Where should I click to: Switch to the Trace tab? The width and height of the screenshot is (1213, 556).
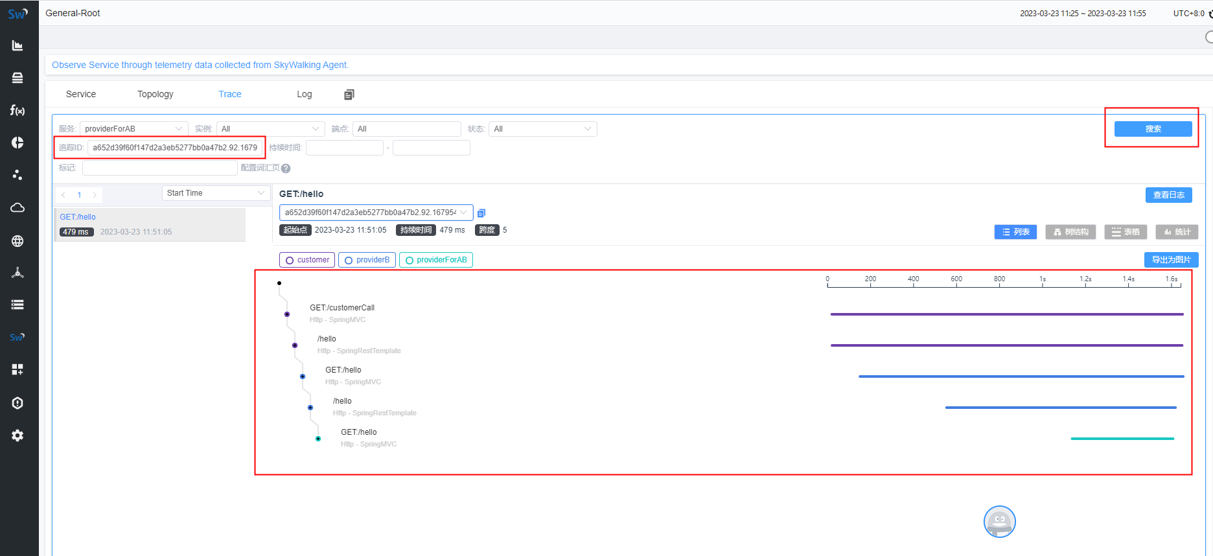click(230, 94)
